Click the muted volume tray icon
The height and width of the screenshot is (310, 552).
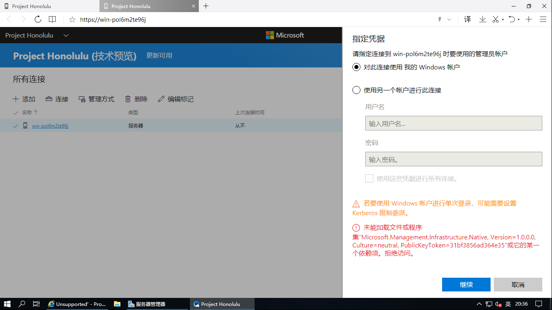(x=499, y=304)
